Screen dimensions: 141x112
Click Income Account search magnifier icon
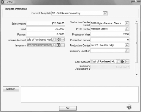[54, 40]
